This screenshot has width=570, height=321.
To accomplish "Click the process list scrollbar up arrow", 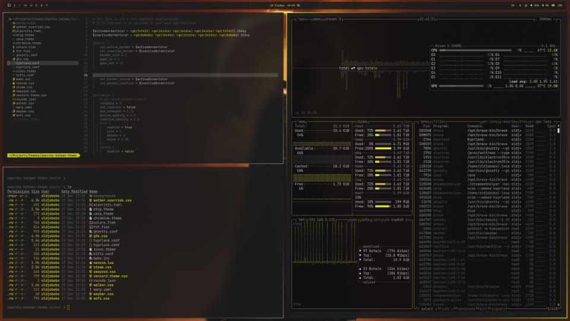I will tap(558, 125).
